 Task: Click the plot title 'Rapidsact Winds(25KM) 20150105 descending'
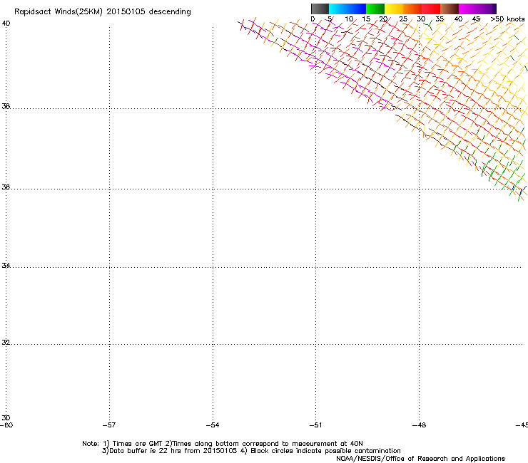(103, 12)
